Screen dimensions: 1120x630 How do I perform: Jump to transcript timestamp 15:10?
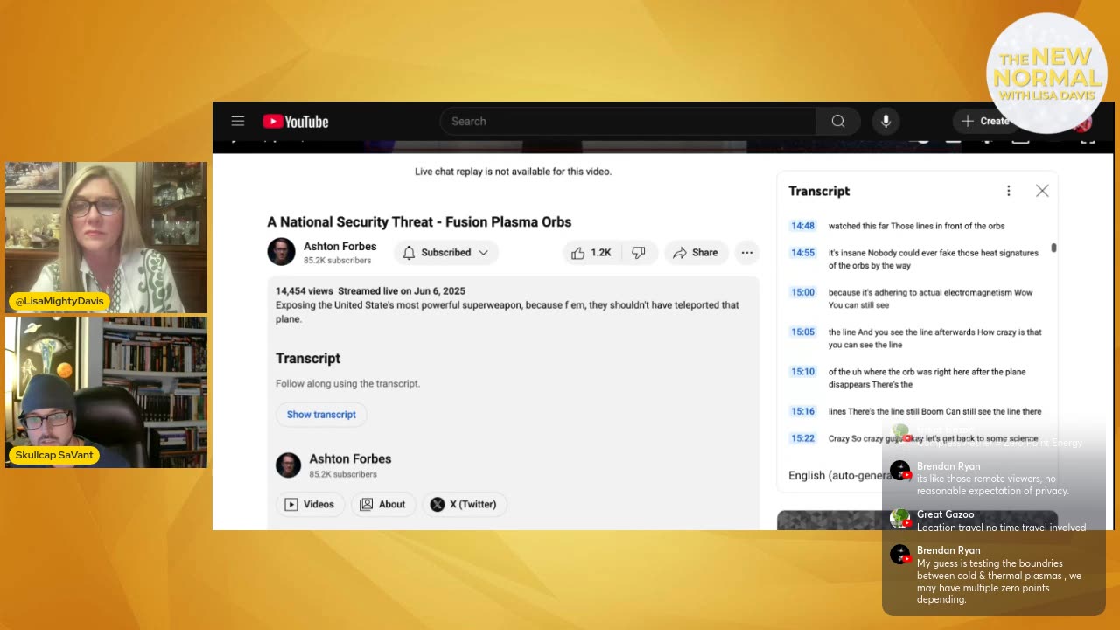802,372
